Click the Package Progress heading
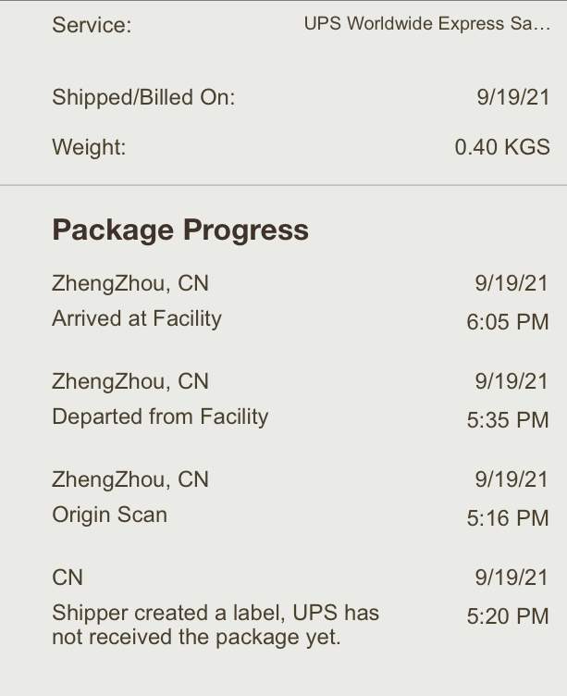 [180, 230]
